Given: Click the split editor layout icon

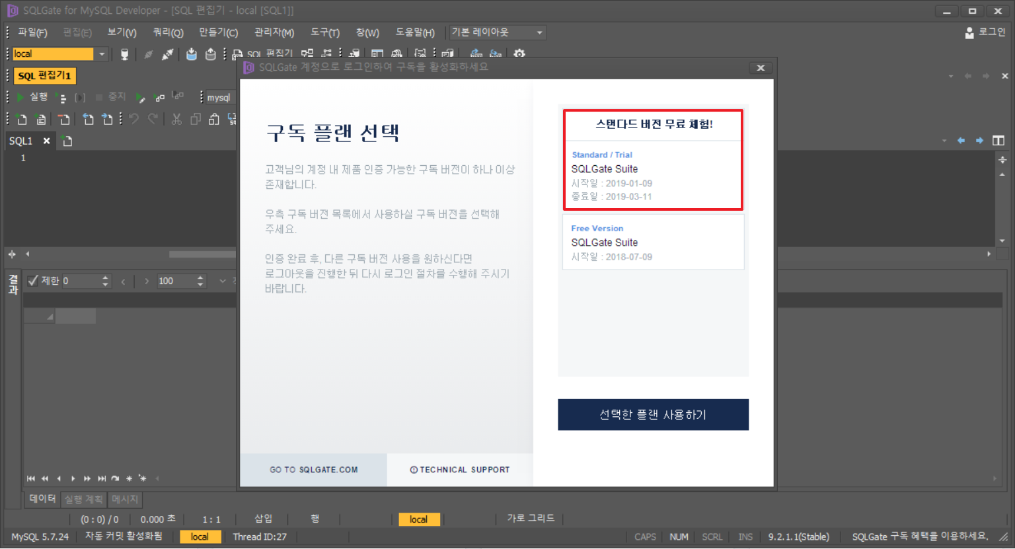Looking at the screenshot, I should pyautogui.click(x=998, y=141).
